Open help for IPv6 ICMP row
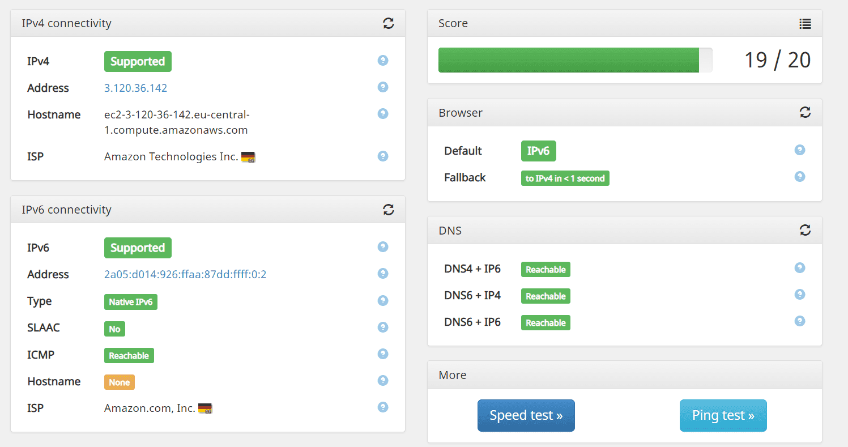Viewport: 848px width, 447px height. [x=383, y=354]
